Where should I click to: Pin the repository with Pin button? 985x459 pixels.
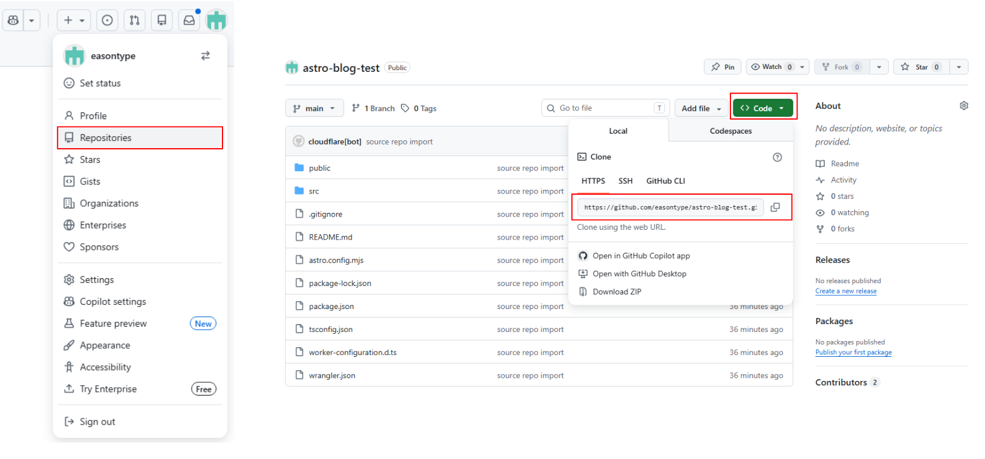pos(723,67)
